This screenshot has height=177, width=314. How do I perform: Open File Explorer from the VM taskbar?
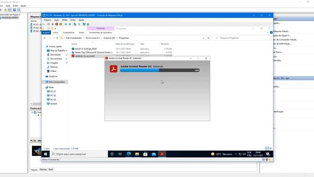[137, 154]
